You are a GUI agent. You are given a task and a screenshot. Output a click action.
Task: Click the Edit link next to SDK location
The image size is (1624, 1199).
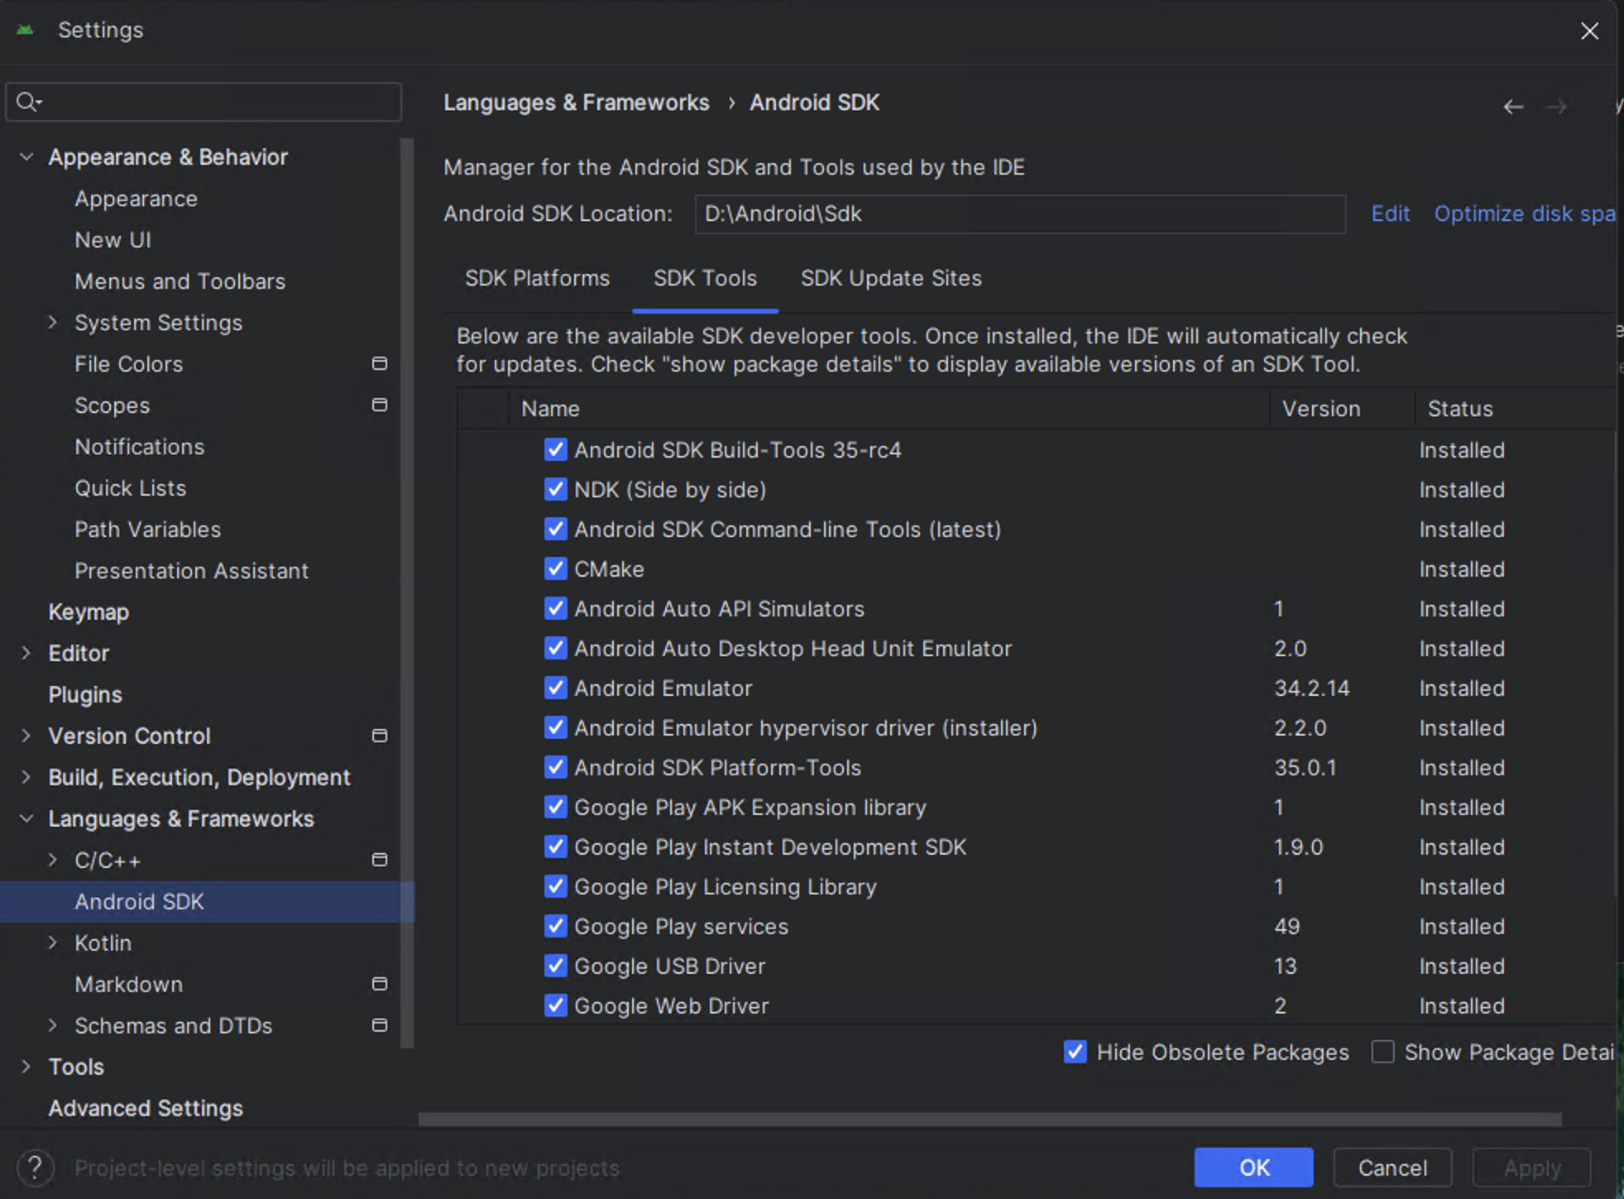pos(1390,213)
